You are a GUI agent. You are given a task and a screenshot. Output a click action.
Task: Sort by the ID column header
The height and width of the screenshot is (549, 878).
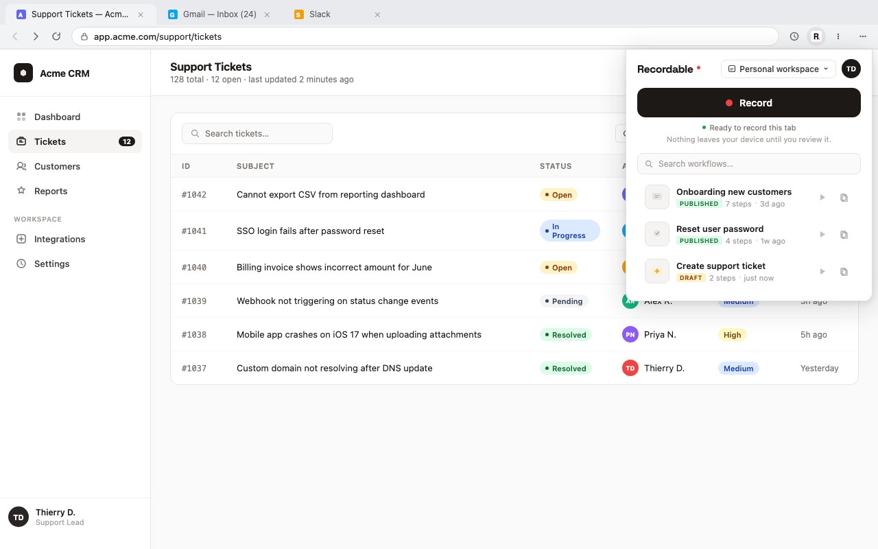(x=186, y=166)
